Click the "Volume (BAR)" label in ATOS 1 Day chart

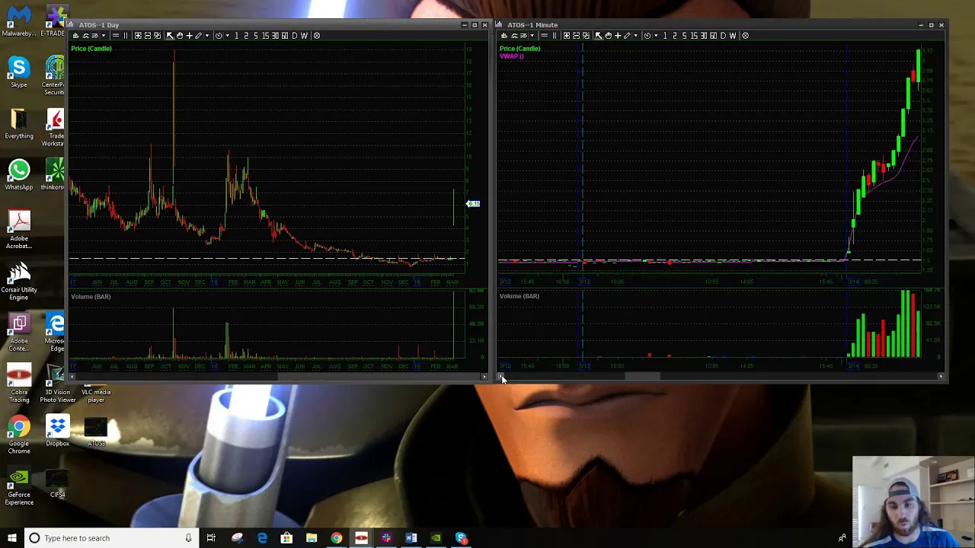(91, 297)
